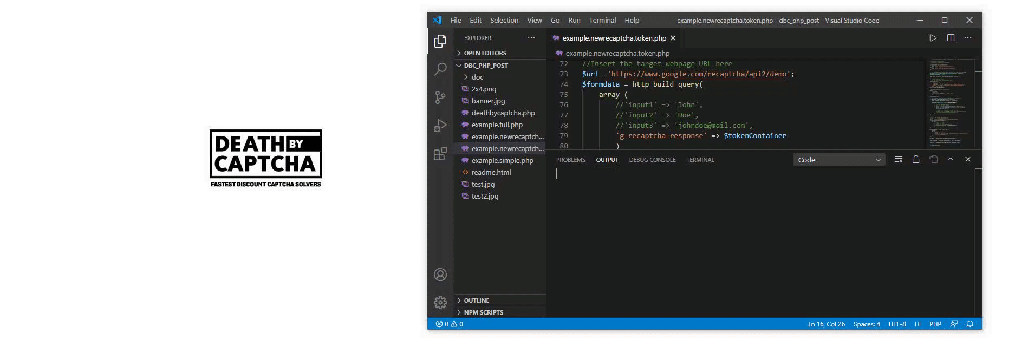1028x353 pixels.
Task: Maximize the panel size with chevron
Action: click(x=951, y=160)
